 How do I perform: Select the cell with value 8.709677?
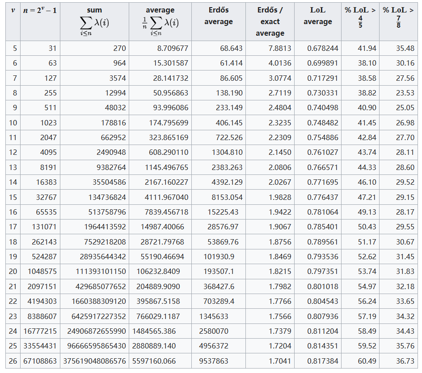171,48
